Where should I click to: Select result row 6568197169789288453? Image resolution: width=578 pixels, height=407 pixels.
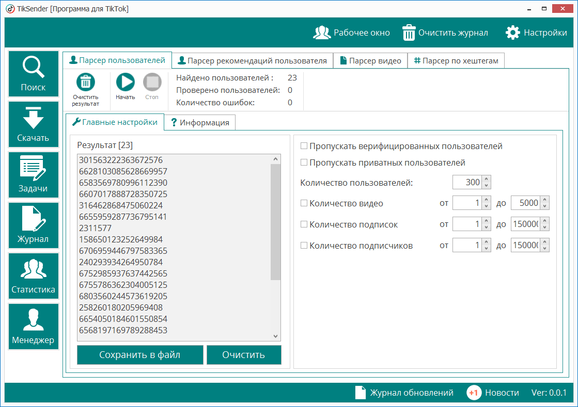click(123, 331)
